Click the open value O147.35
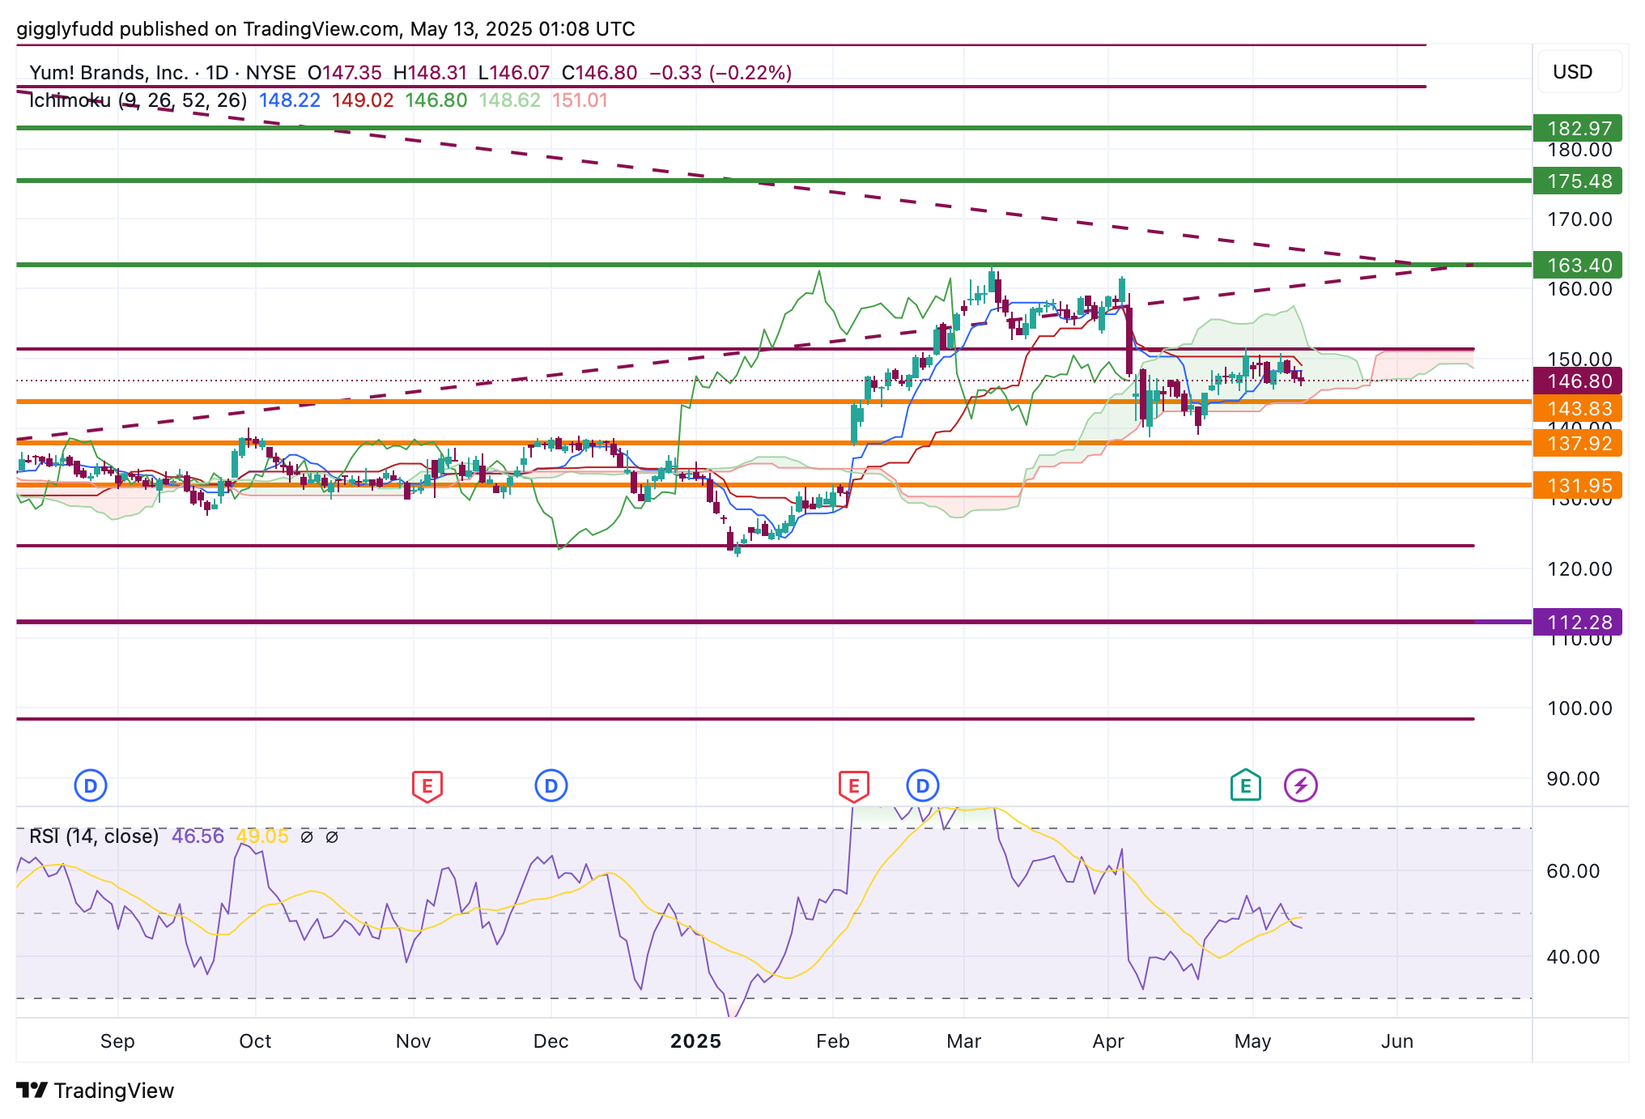Image resolution: width=1645 pixels, height=1119 pixels. click(x=344, y=73)
